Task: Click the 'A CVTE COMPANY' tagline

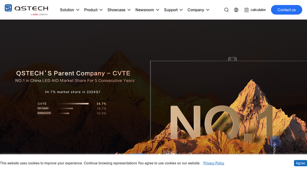Action: pyautogui.click(x=39, y=15)
